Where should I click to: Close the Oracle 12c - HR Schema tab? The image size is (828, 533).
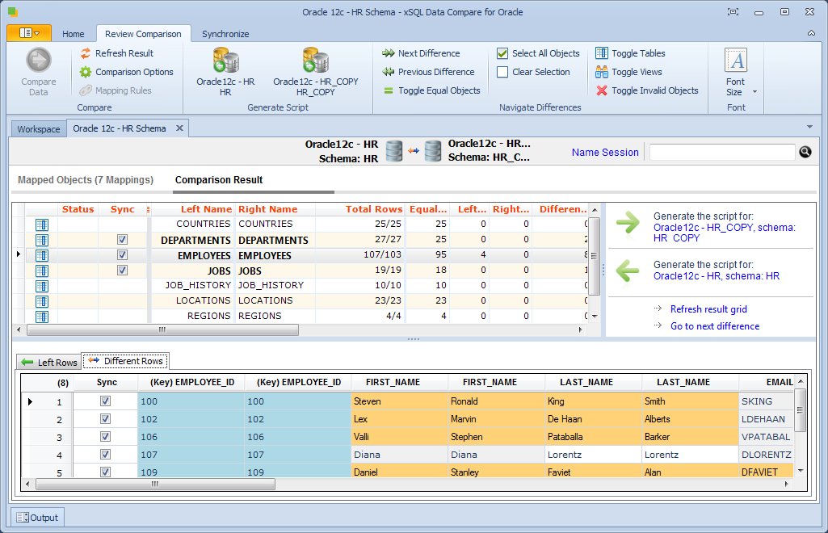(179, 128)
